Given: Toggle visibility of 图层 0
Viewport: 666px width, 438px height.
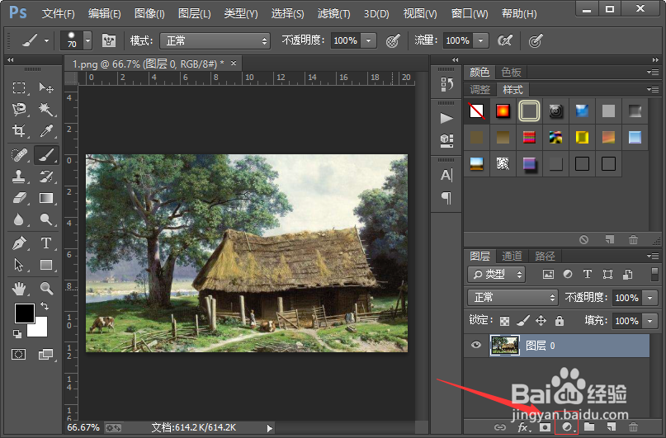Looking at the screenshot, I should 476,345.
